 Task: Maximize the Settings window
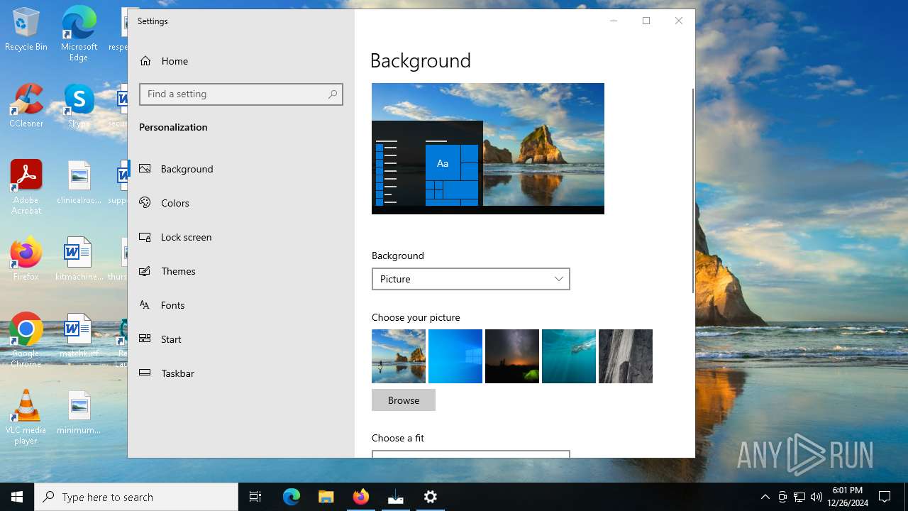646,21
